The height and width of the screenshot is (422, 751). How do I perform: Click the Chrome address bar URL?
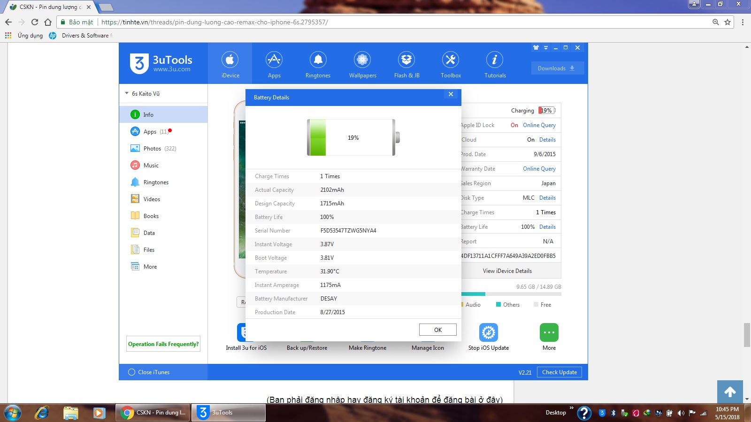[215, 22]
